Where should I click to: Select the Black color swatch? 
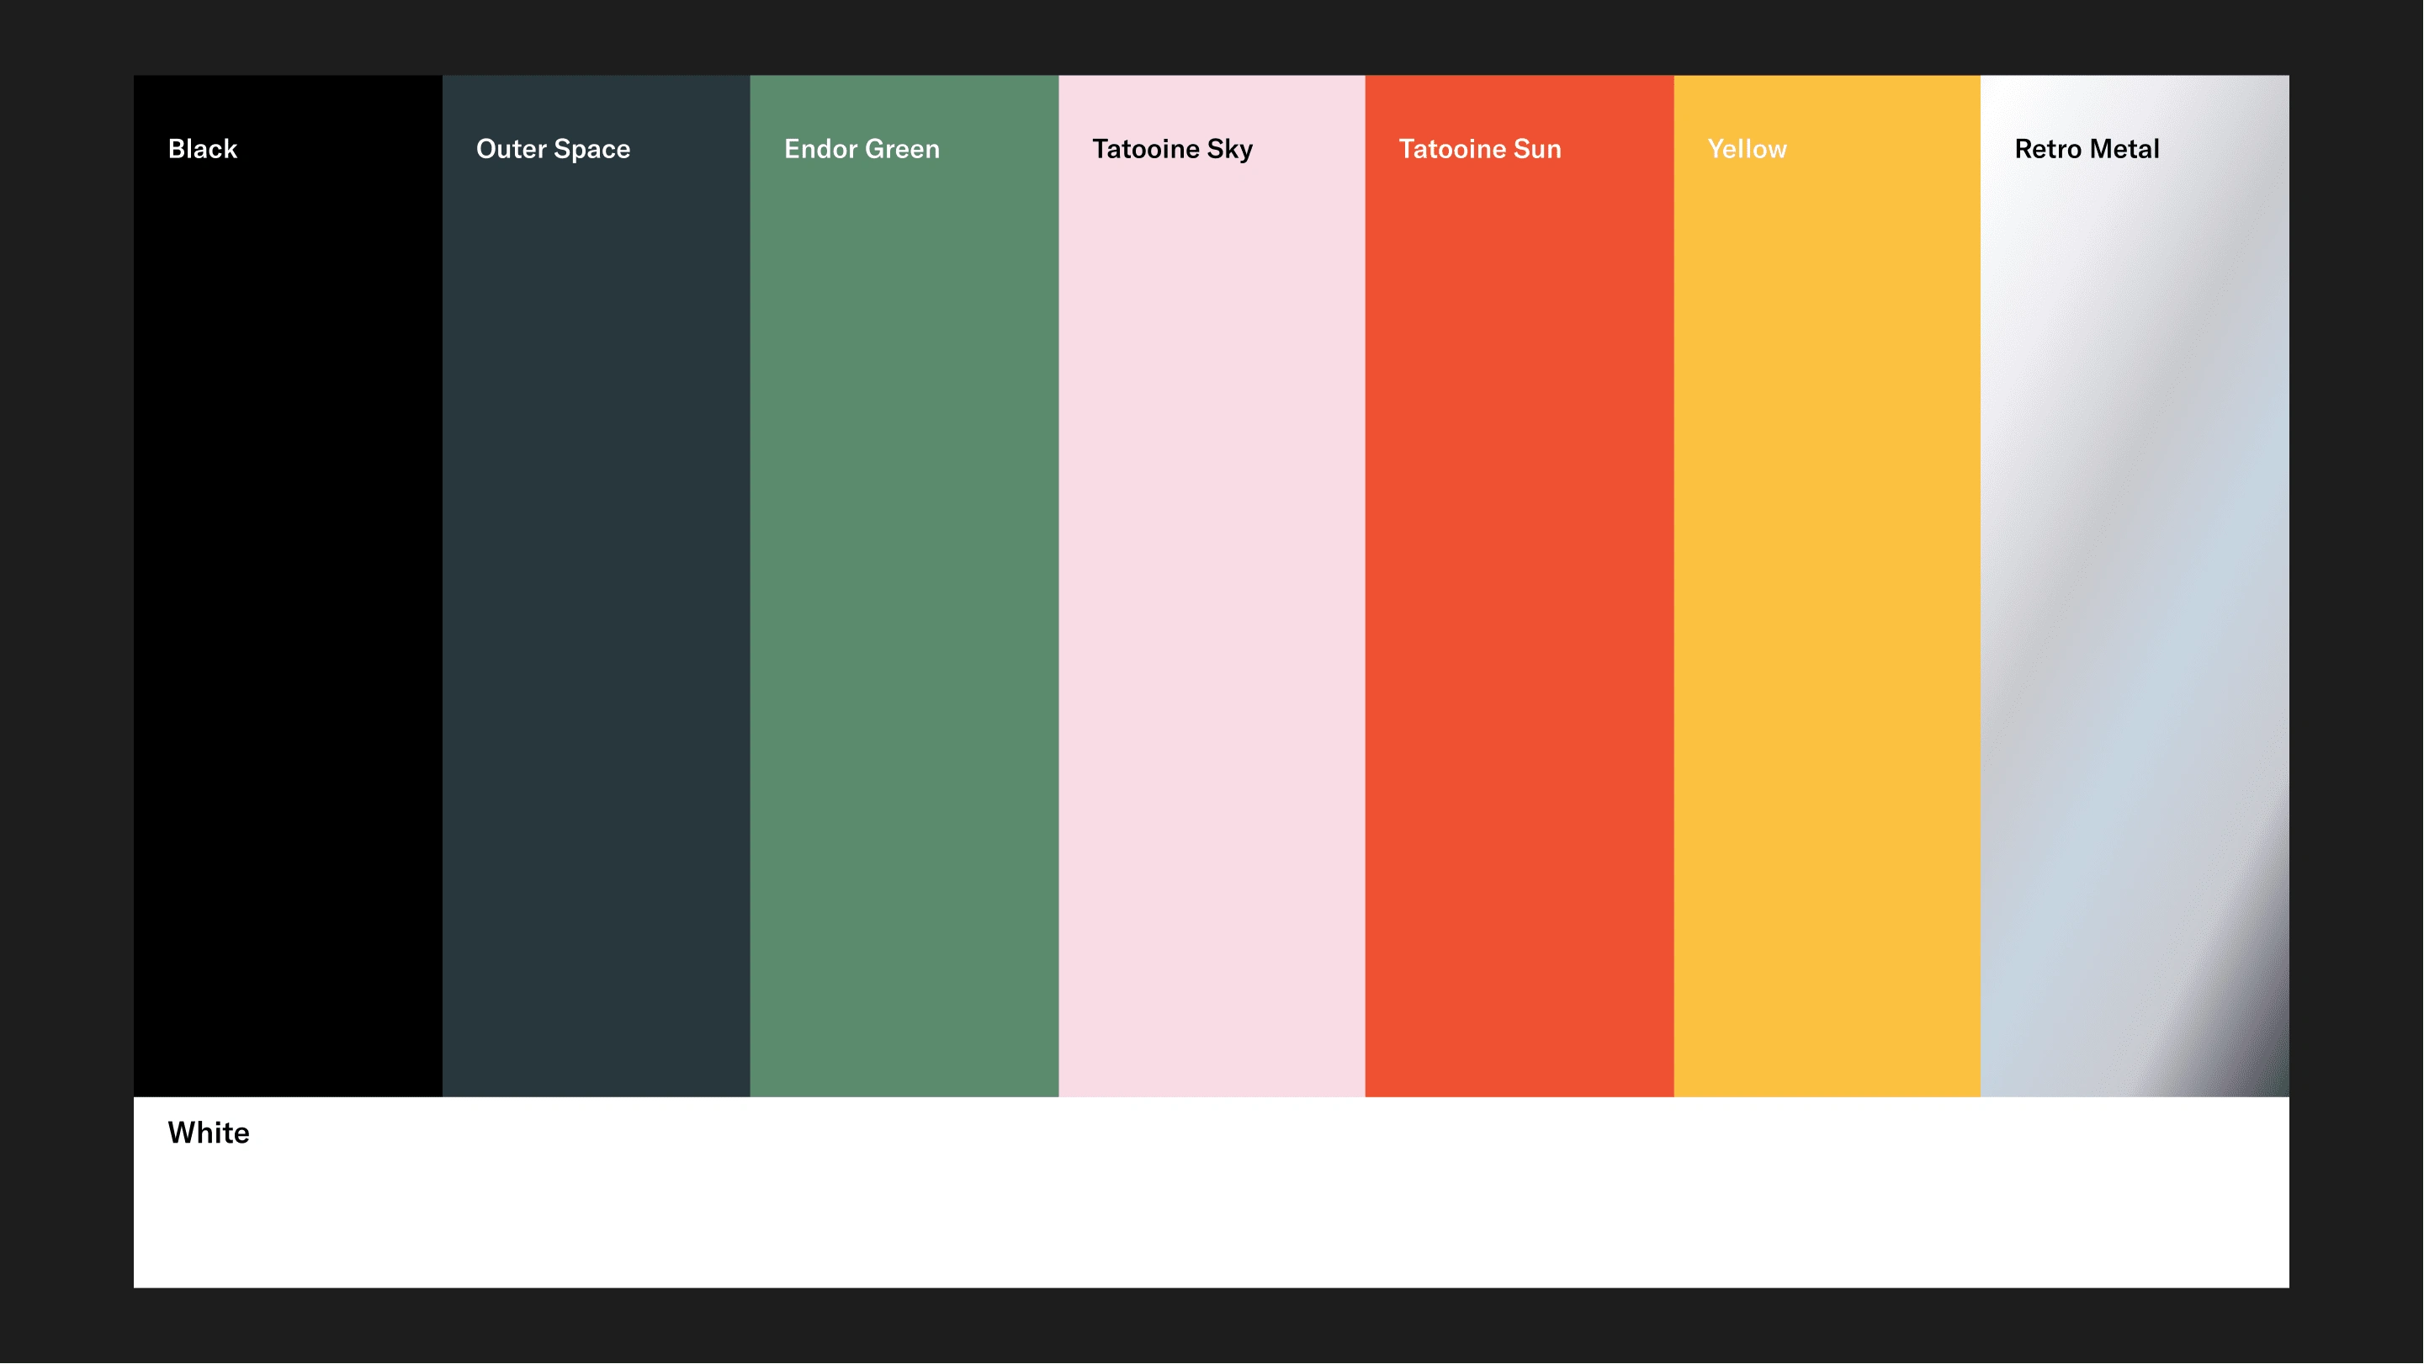point(288,586)
